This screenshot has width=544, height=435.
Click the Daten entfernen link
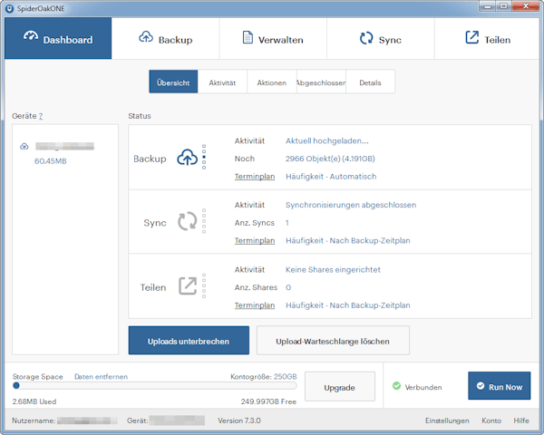[x=101, y=377]
